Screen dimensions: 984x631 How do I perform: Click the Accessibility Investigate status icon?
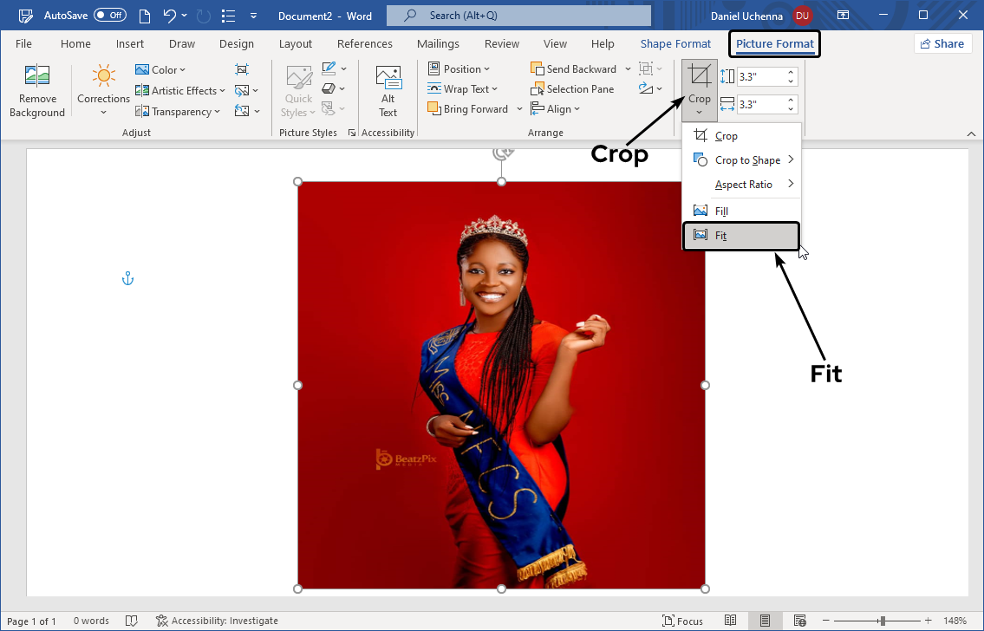point(162,621)
